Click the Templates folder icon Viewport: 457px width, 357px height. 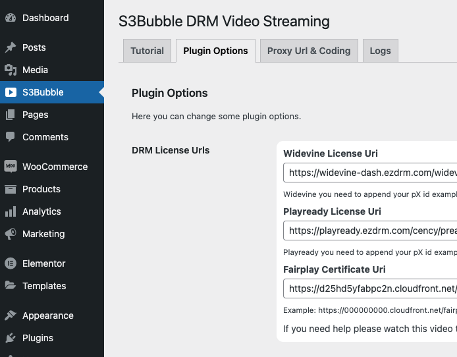click(11, 286)
